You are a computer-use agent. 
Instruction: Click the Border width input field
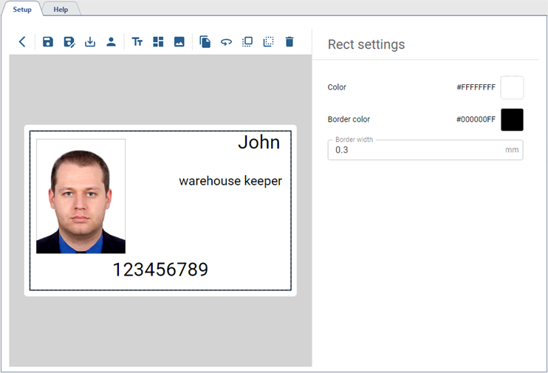417,150
